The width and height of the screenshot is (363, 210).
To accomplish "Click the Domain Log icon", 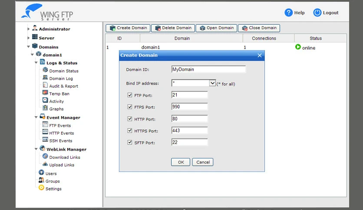I will pyautogui.click(x=45, y=78).
